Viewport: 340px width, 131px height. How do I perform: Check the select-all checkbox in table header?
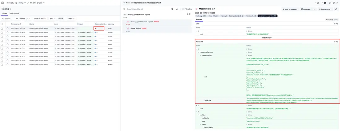[x=2, y=24]
